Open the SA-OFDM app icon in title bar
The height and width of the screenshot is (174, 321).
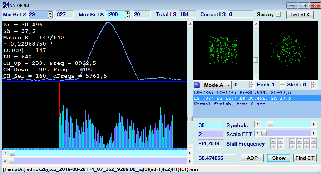[x=5, y=5]
